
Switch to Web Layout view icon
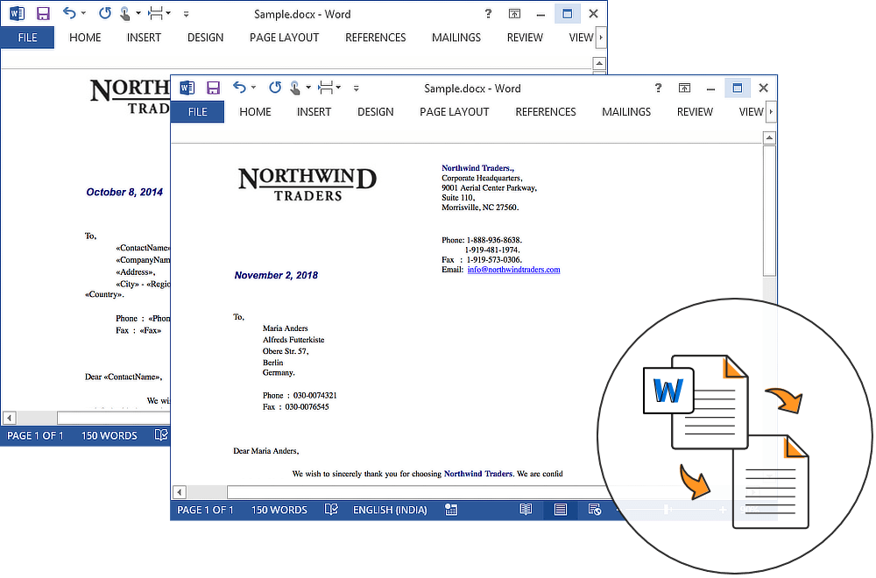(595, 509)
